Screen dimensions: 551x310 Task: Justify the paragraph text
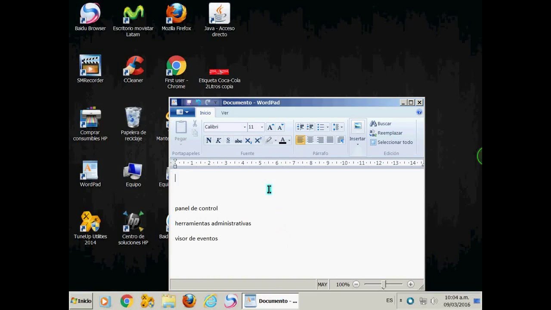(x=330, y=140)
